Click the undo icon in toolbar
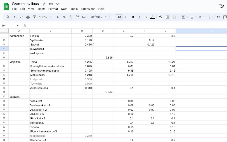Viewport: 227px width, 142px height. (x=15, y=17)
